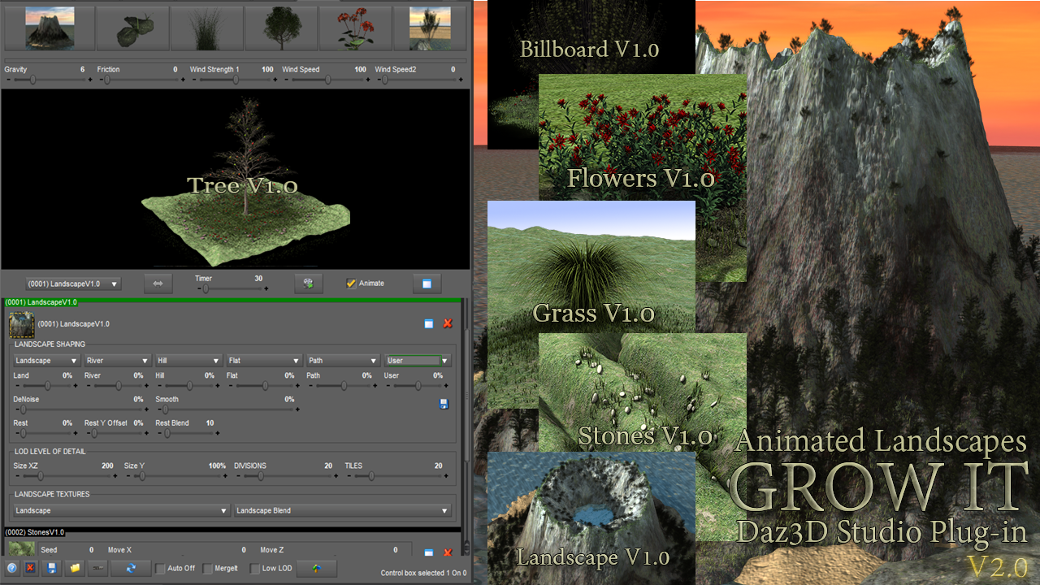
Task: Click the River percentage slider handle
Action: 118,386
